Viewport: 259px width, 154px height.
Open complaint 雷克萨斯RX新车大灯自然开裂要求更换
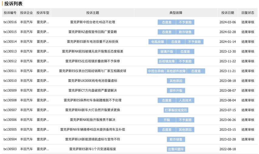click(x=92, y=110)
